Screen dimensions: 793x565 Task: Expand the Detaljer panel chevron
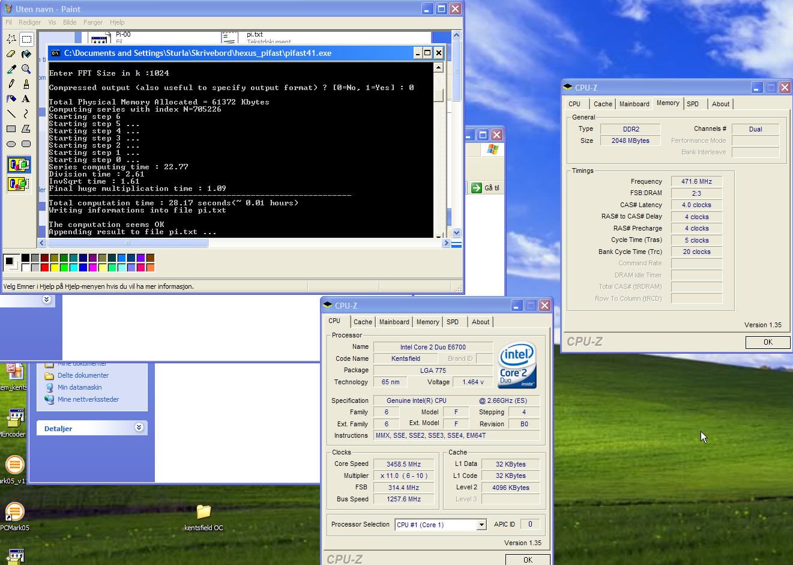pos(139,428)
